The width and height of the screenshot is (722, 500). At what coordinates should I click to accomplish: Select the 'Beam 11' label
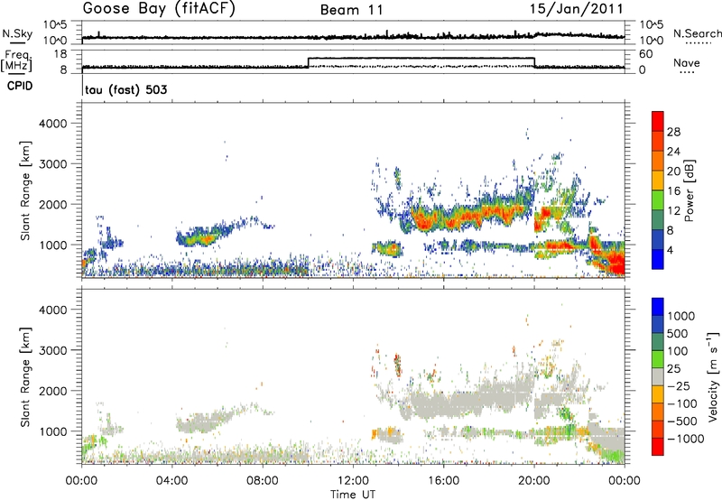(x=352, y=10)
